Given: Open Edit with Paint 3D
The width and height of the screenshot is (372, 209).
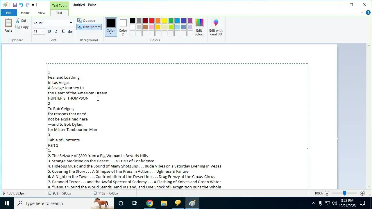Looking at the screenshot, I should (216, 27).
